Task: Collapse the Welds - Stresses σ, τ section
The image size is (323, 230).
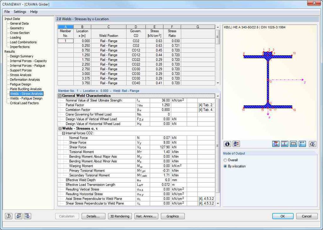Action: point(60,129)
